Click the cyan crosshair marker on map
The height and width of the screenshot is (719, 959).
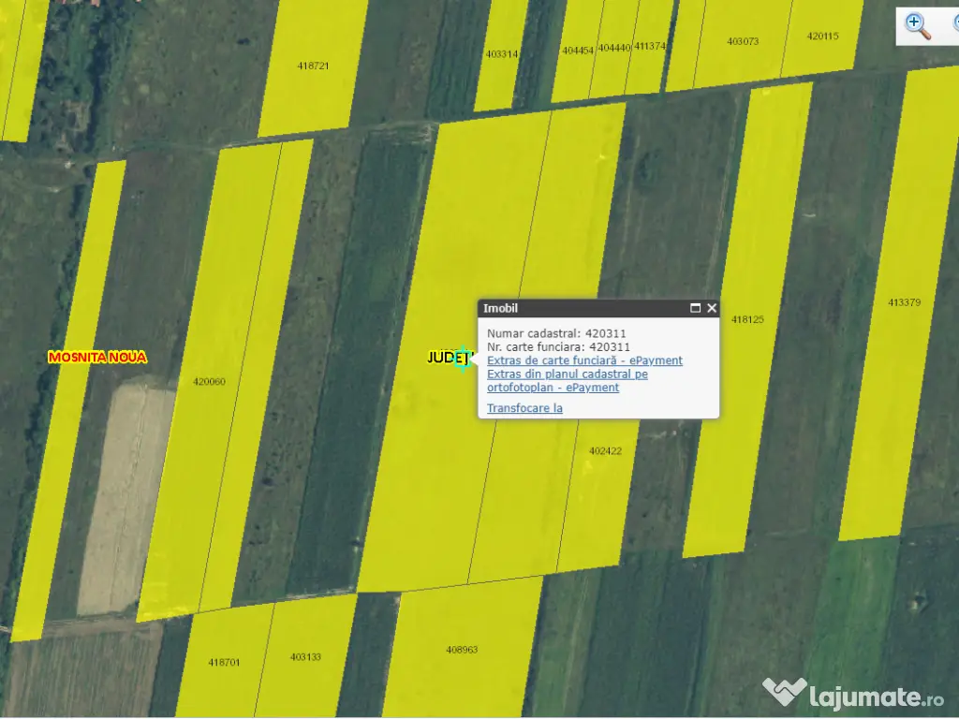[x=462, y=359]
